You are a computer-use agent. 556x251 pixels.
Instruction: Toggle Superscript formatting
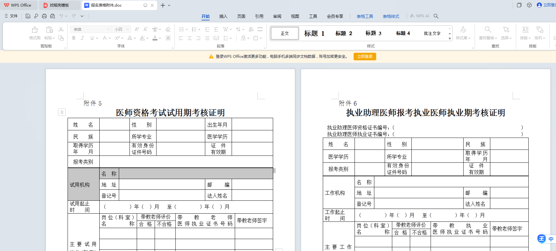click(117, 38)
